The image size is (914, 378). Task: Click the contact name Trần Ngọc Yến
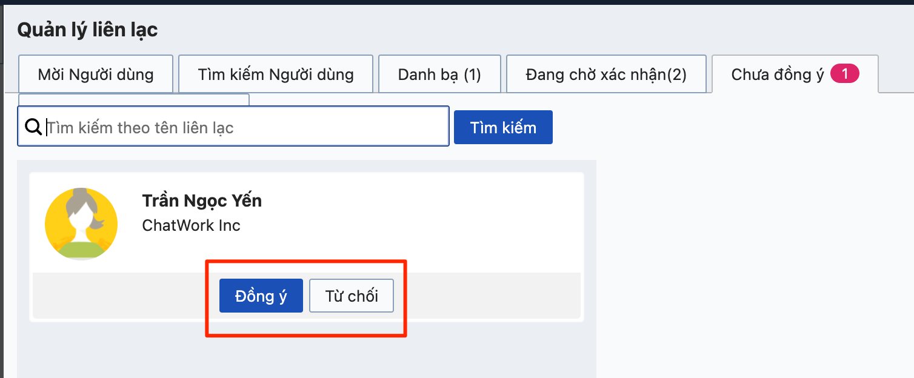tap(202, 201)
